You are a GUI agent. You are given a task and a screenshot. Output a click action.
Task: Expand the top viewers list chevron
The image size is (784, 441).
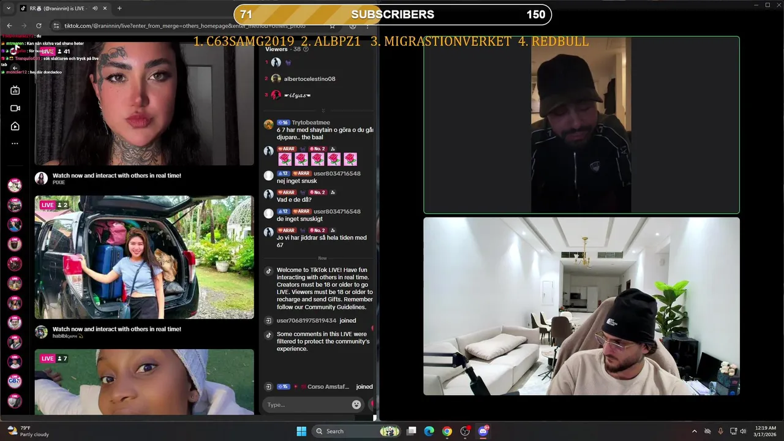[323, 110]
